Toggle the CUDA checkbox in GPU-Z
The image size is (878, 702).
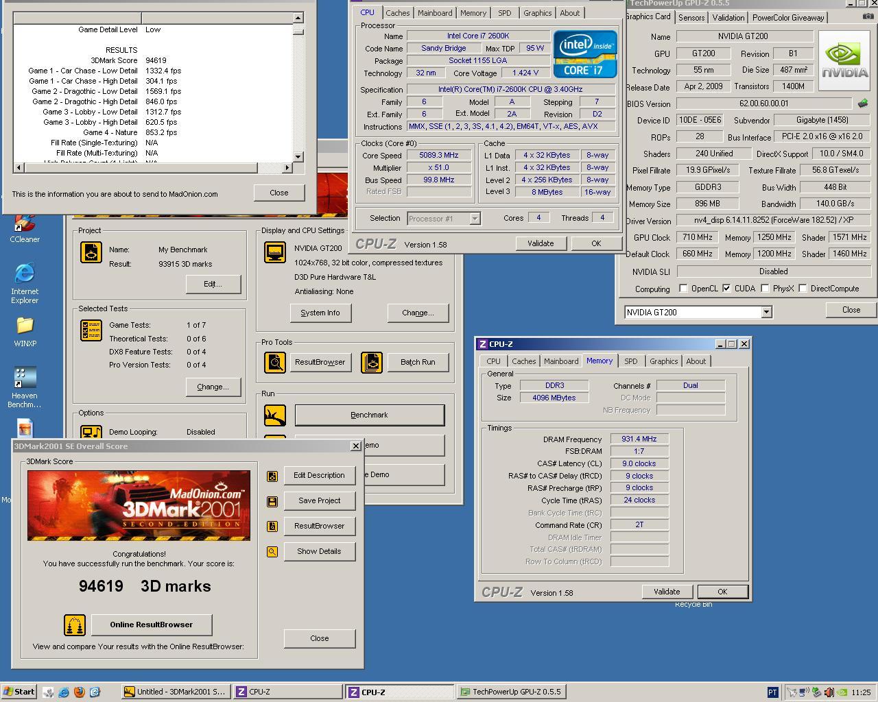pyautogui.click(x=726, y=289)
